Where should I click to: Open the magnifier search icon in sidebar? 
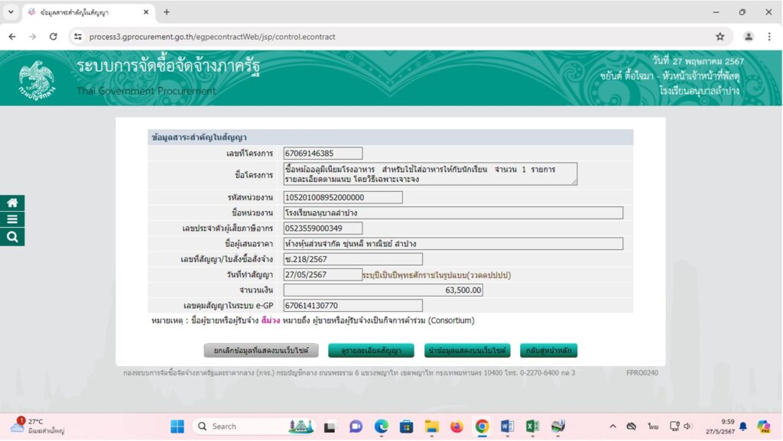point(12,237)
